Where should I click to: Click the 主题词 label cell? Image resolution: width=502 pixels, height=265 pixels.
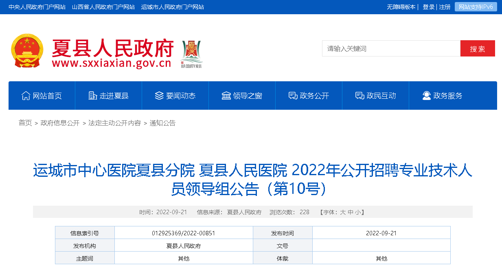pyautogui.click(x=85, y=258)
